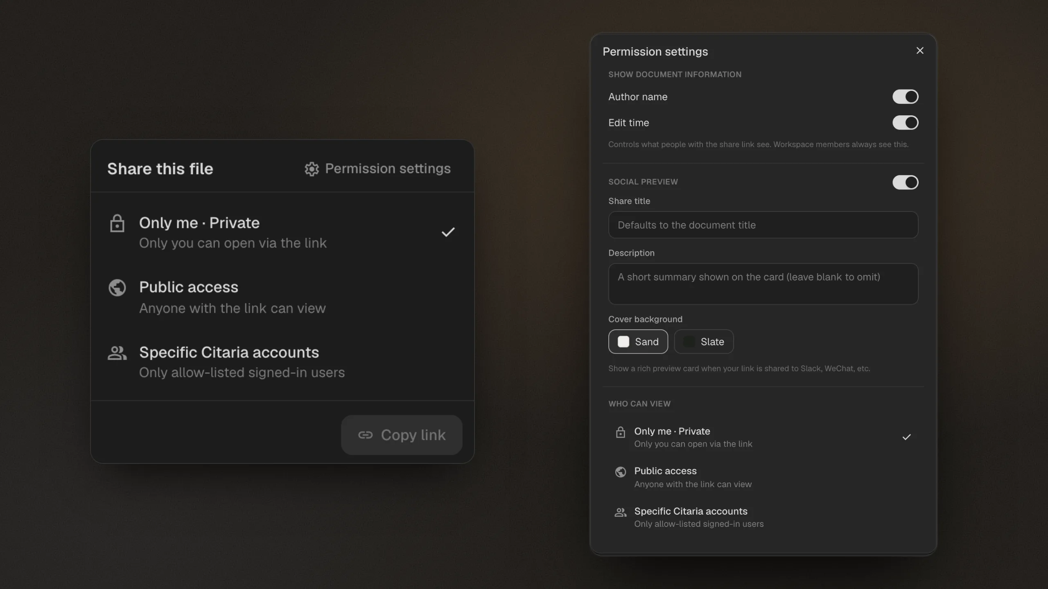
Task: Click the globe icon under Who can view
Action: [x=621, y=472]
